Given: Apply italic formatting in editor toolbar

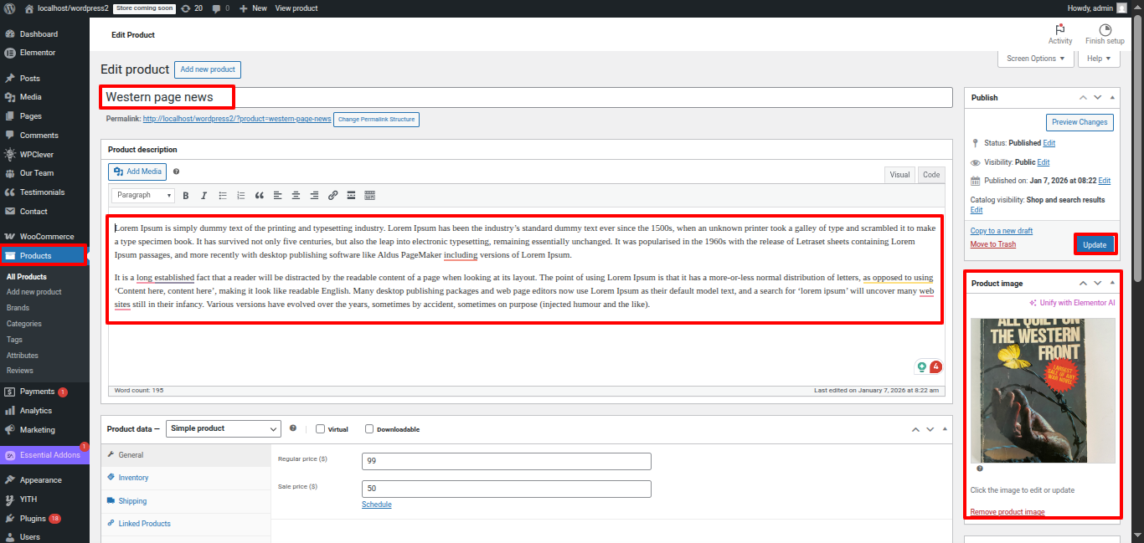Looking at the screenshot, I should (x=204, y=195).
